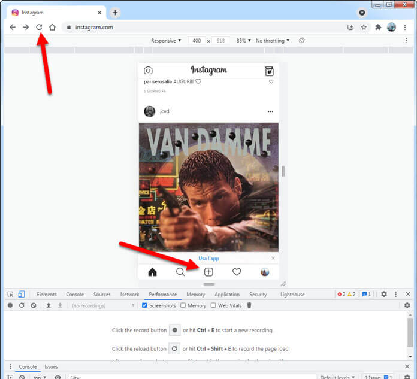Switch to the Memory tab
This screenshot has height=379, width=417.
196,294
